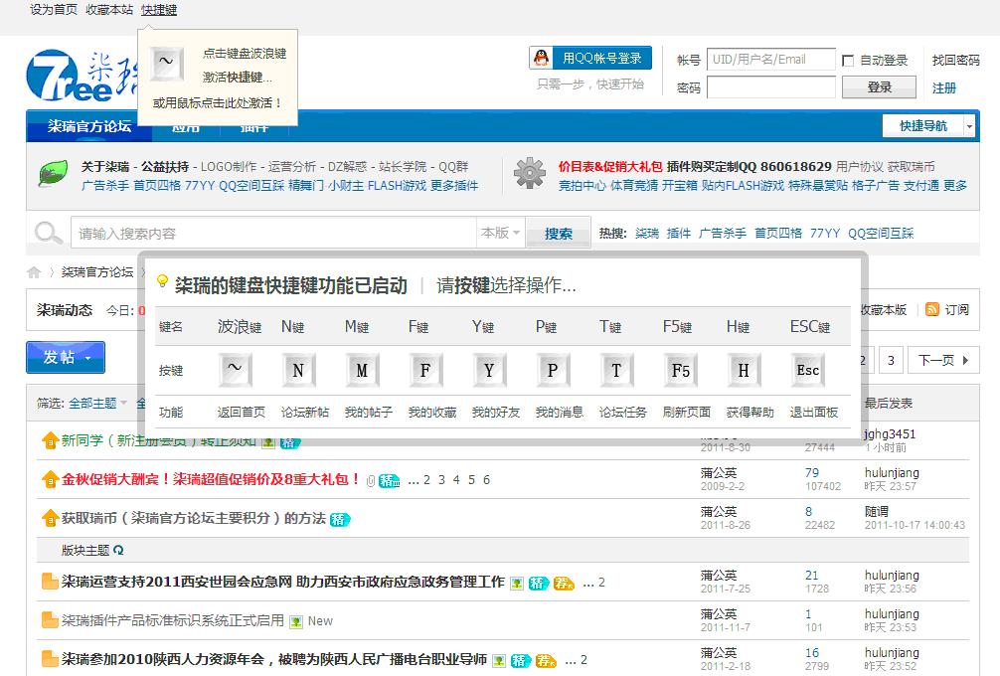The width and height of the screenshot is (1000, 676).
Task: Click the N key for 论坛新帖
Action: pos(298,370)
